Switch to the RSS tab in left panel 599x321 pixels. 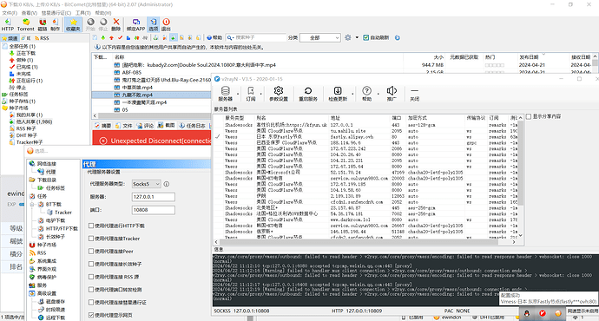pyautogui.click(x=42, y=38)
